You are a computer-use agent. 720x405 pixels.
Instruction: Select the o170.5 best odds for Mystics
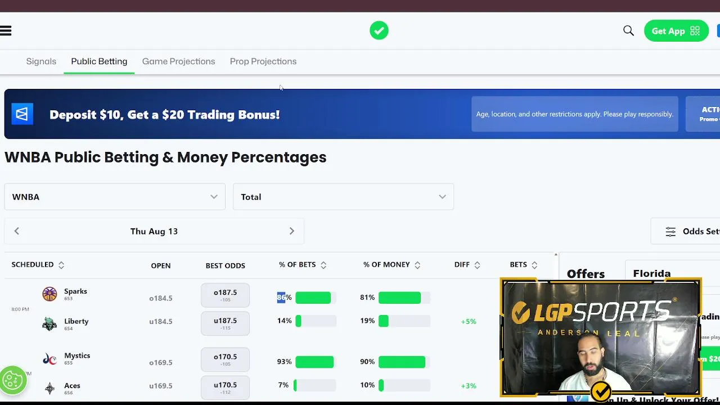pyautogui.click(x=225, y=359)
